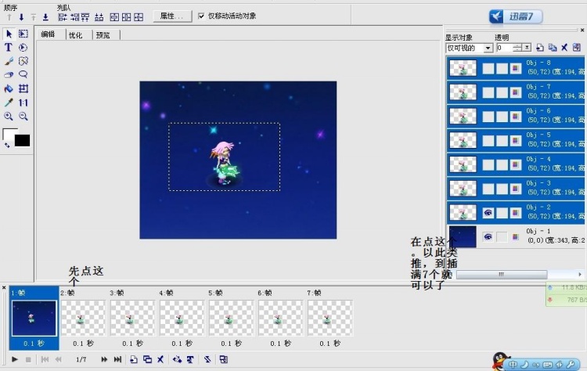The height and width of the screenshot is (371, 587).
Task: Insert new blank object in object panel
Action: point(540,48)
